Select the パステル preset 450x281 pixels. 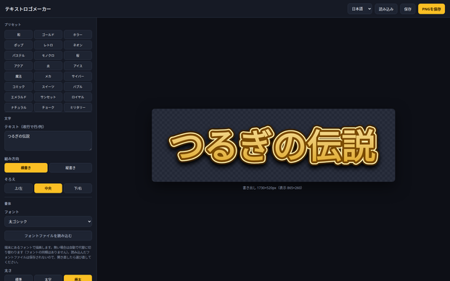pyautogui.click(x=19, y=55)
